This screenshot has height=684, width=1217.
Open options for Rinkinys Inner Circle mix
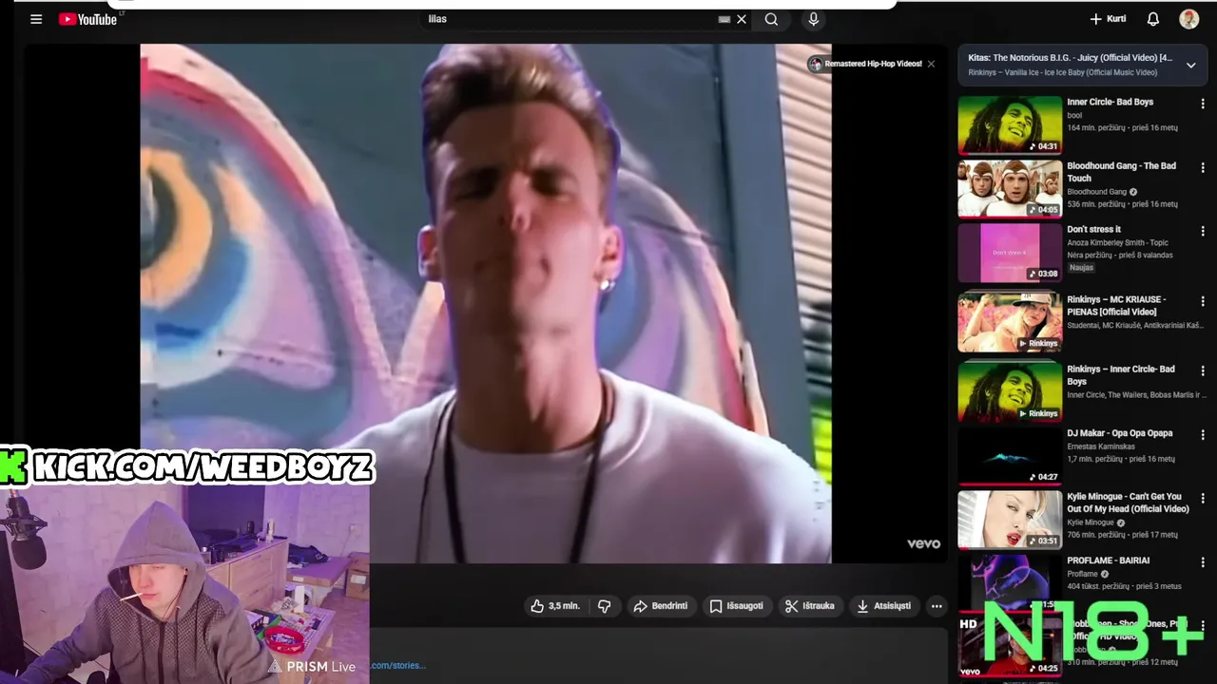pyautogui.click(x=1203, y=370)
